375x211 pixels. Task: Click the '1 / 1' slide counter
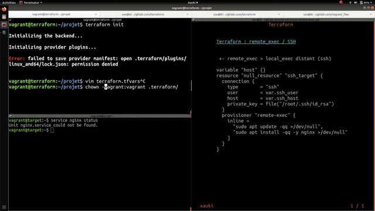(357, 206)
